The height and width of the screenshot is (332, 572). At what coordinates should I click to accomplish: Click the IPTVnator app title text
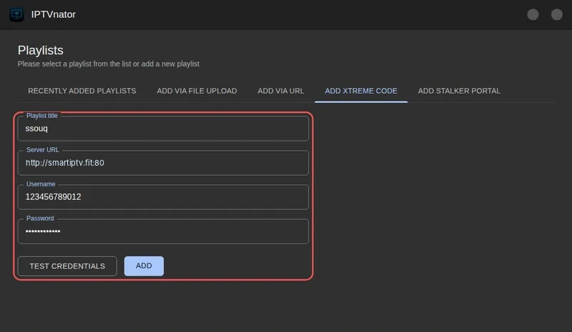pos(53,14)
